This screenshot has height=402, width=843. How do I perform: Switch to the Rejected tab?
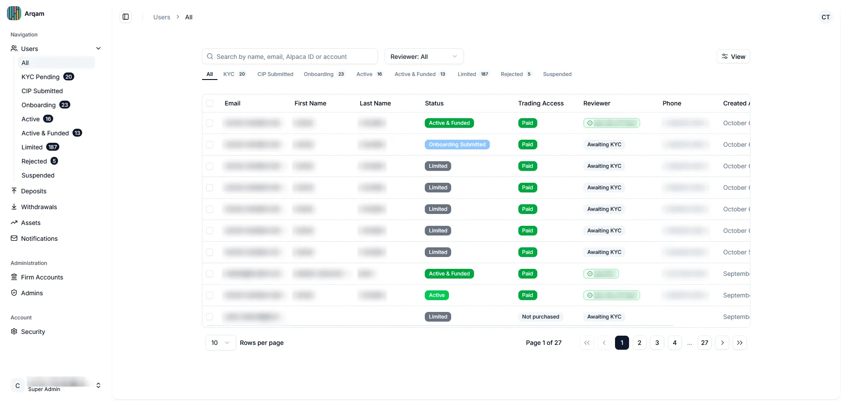[x=516, y=74]
